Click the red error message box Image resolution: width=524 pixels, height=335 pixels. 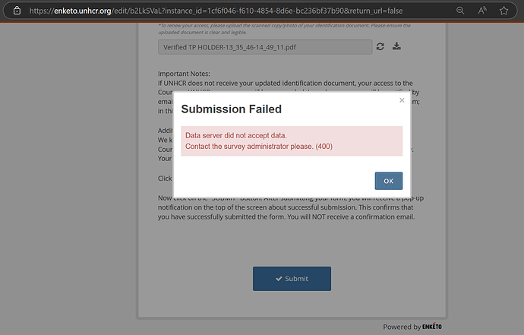pos(292,141)
